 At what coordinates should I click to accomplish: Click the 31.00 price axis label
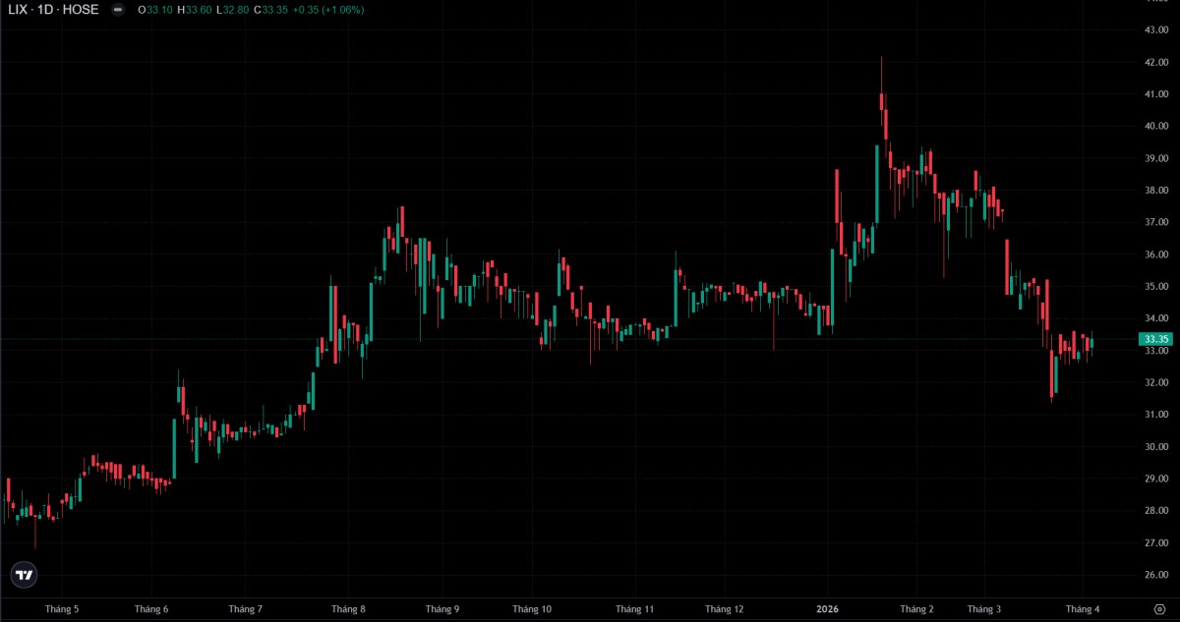(1156, 415)
